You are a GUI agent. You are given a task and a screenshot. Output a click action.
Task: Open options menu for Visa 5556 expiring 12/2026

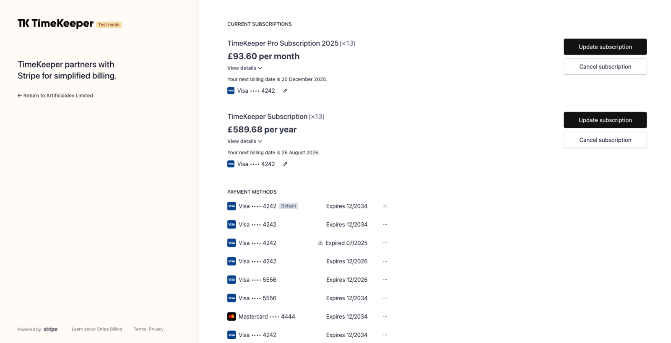385,280
